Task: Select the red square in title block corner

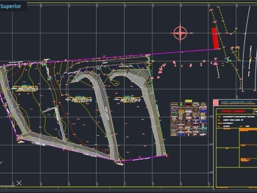Action: 214,102
